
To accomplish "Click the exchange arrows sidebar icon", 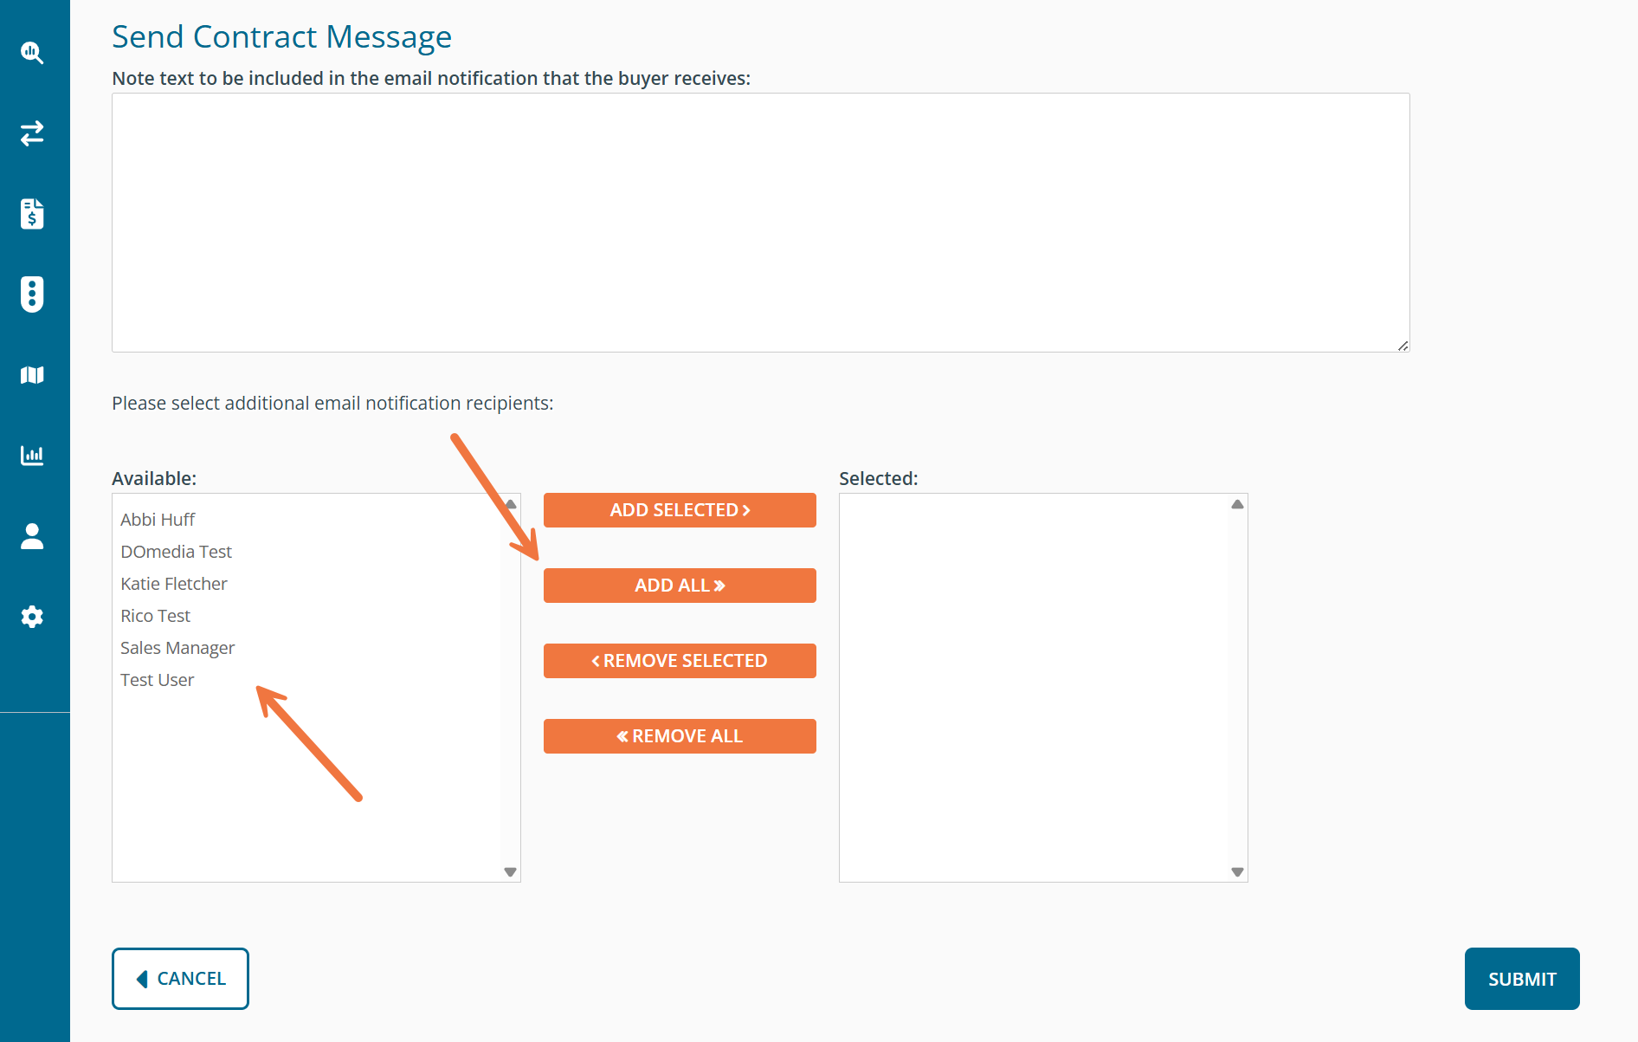I will pos(32,133).
